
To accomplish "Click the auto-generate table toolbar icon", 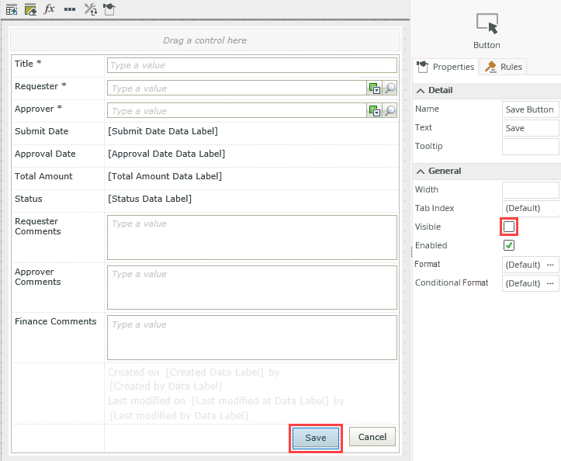I will pos(12,9).
